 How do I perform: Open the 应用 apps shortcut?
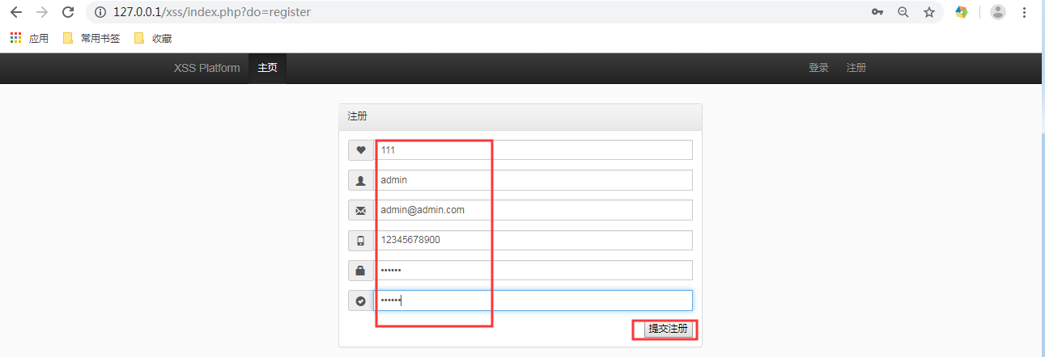[x=29, y=38]
